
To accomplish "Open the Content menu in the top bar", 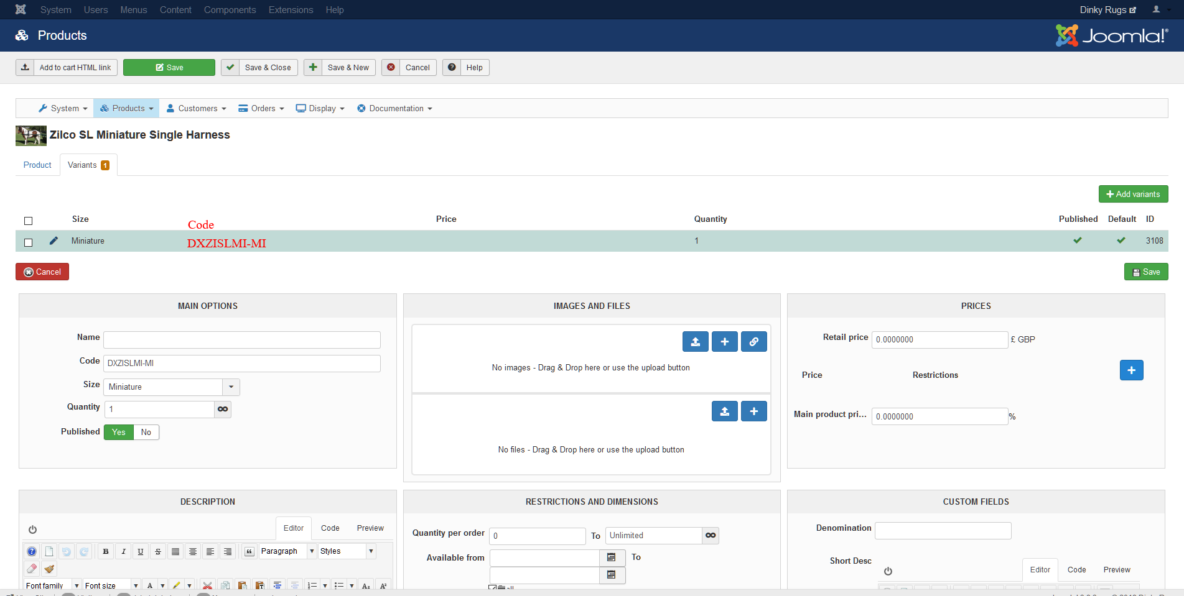I will (175, 10).
